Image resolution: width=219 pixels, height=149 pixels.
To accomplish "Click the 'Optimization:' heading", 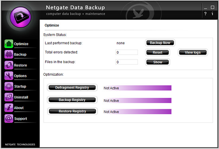I will 53,74.
